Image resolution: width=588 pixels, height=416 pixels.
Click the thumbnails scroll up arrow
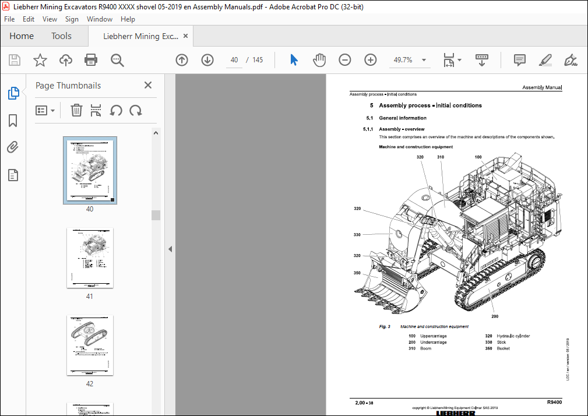[x=156, y=133]
